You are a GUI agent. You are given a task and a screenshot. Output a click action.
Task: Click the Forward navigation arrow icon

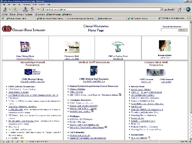(x=15, y=9)
